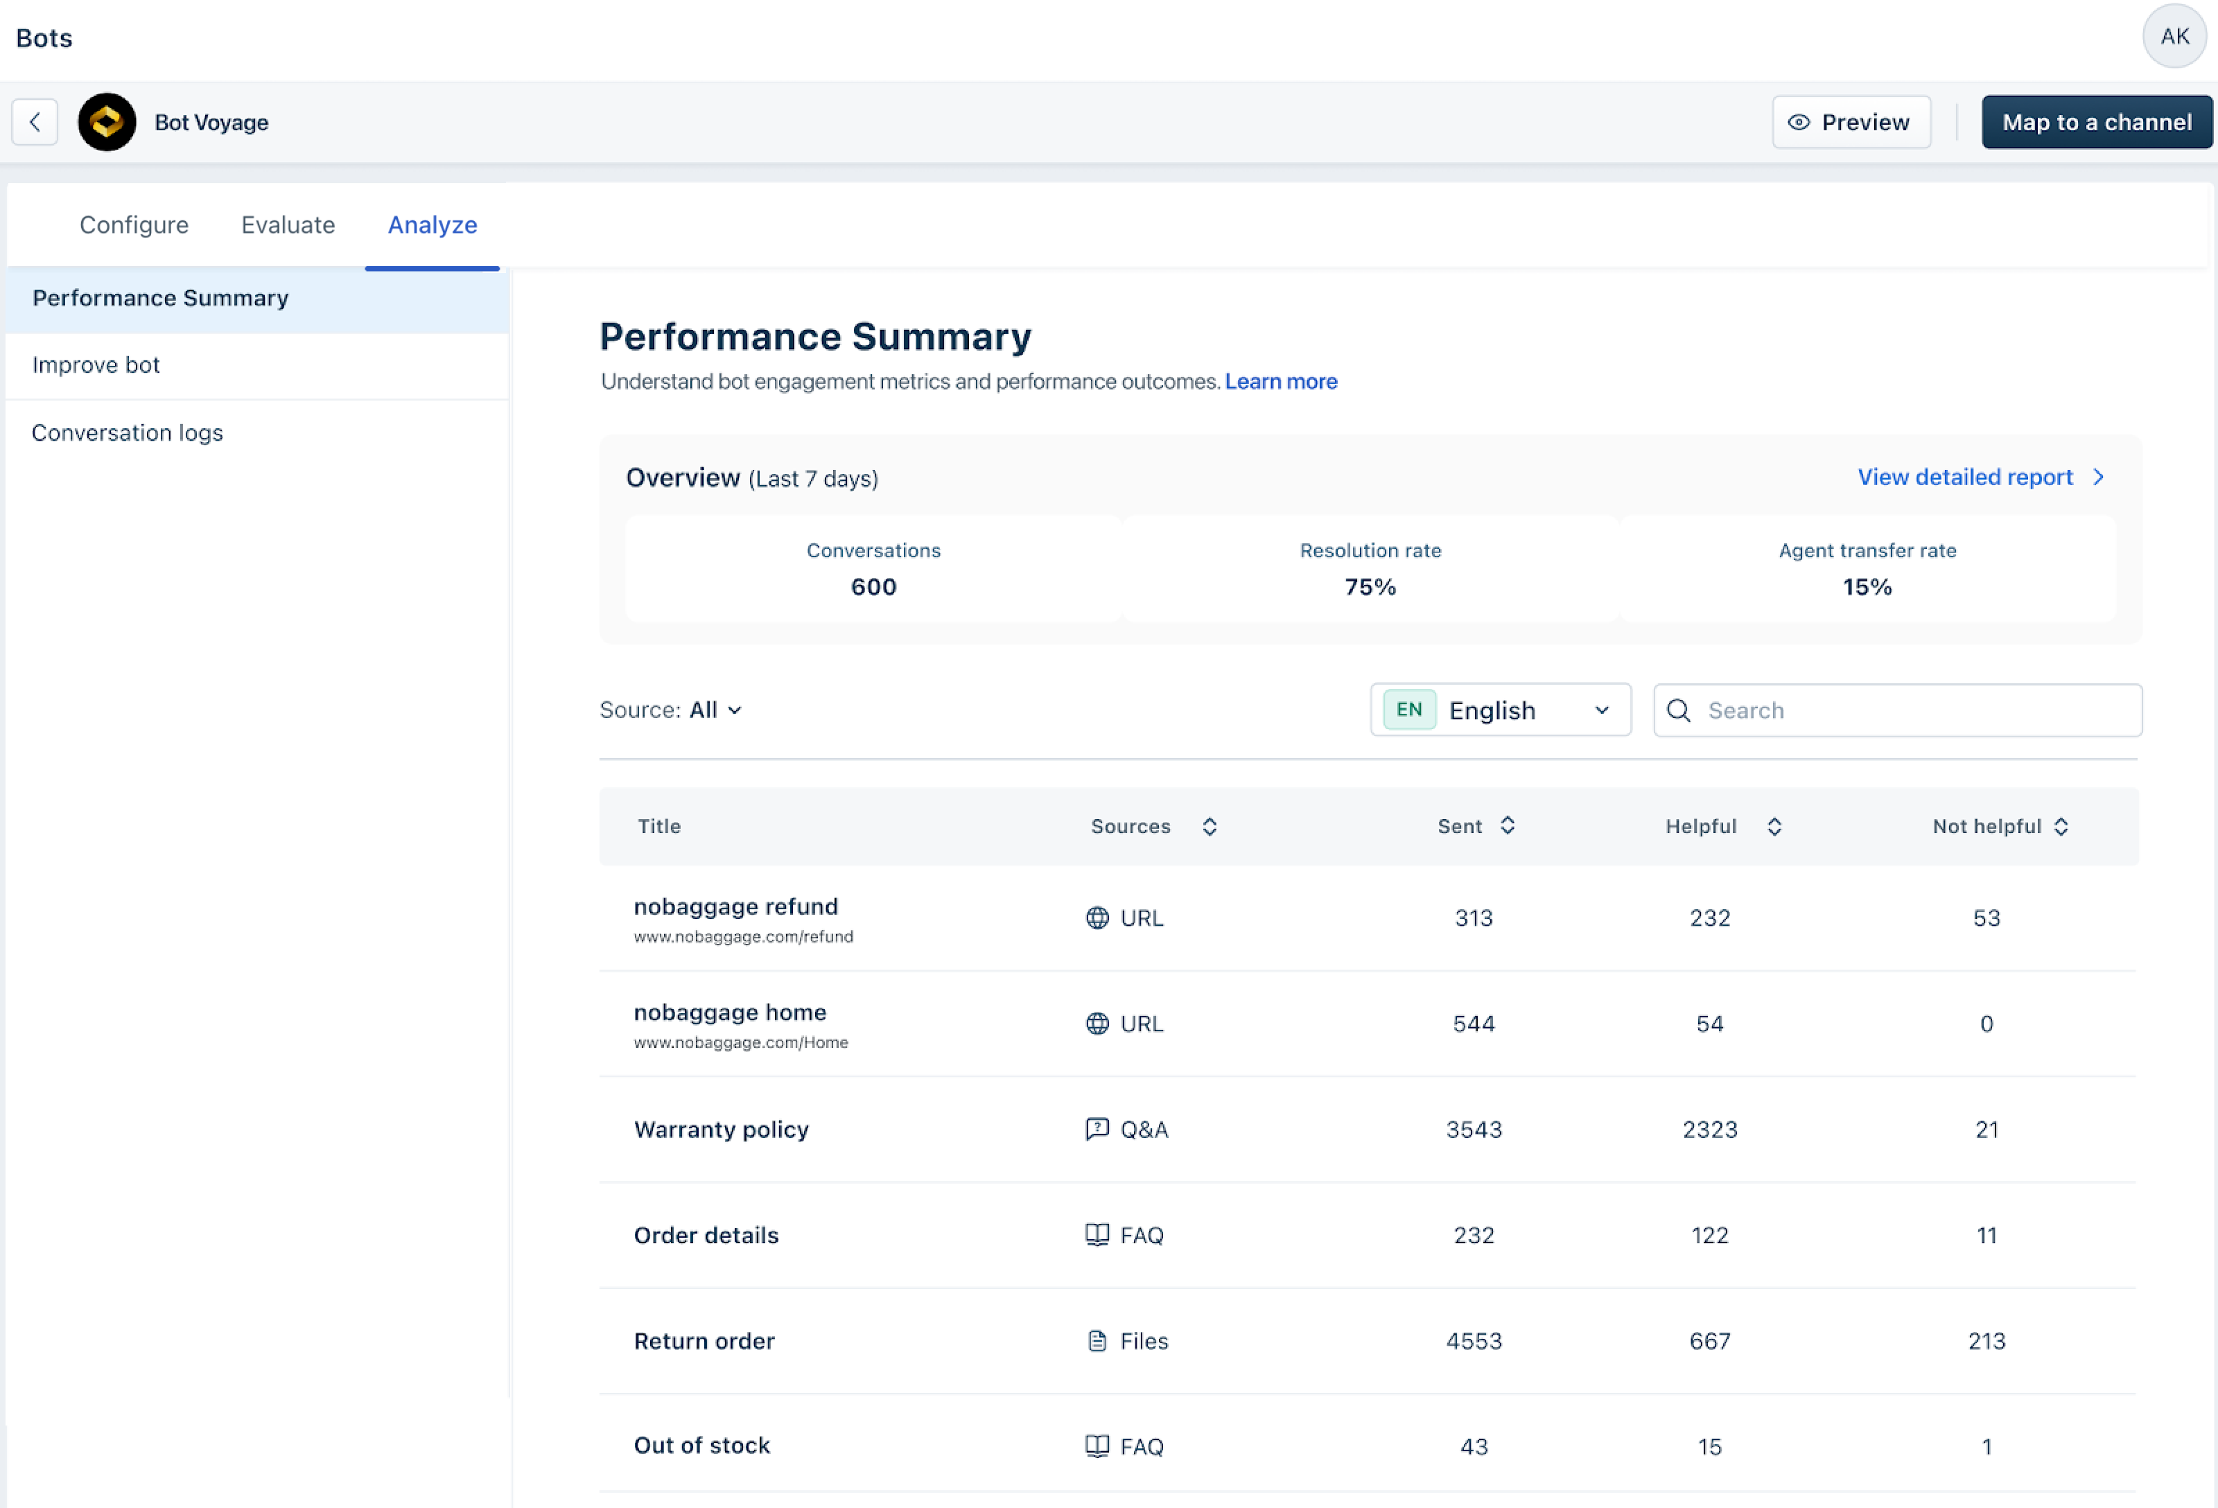Click Q&A icon in Warranty policy row
Image resolution: width=2218 pixels, height=1508 pixels.
tap(1097, 1129)
